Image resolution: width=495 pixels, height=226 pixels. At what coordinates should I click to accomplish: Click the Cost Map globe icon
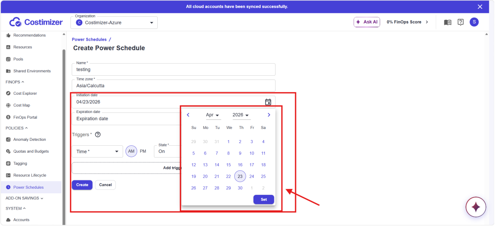[8, 105]
